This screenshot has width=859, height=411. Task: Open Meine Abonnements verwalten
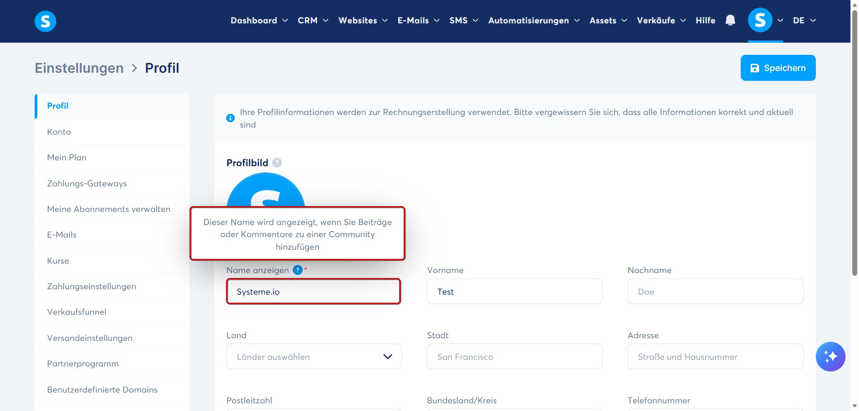(x=112, y=209)
